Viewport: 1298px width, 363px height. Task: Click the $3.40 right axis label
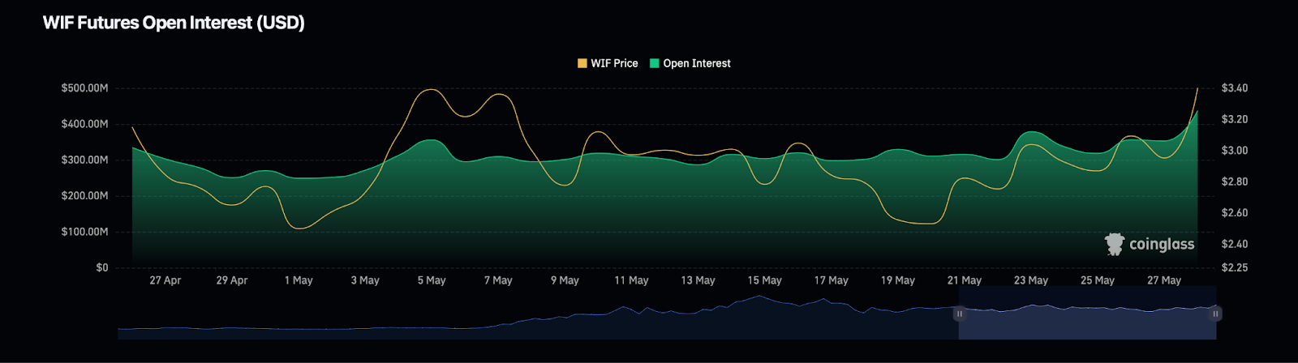(x=1234, y=88)
